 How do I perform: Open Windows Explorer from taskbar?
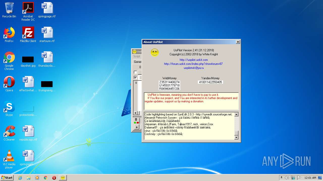pos(29,178)
